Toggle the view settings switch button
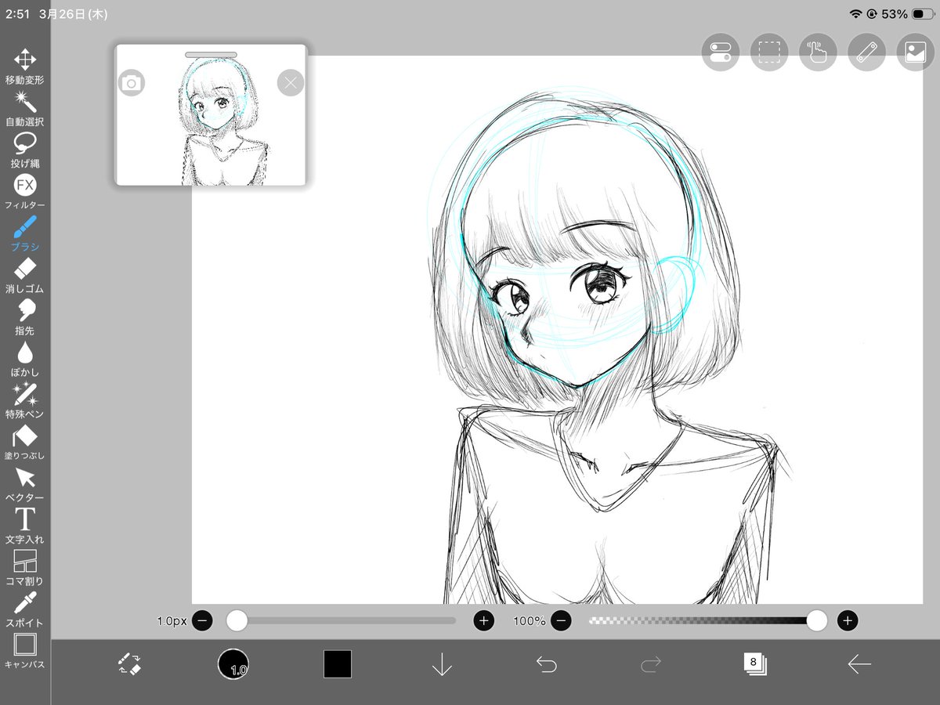 (721, 52)
